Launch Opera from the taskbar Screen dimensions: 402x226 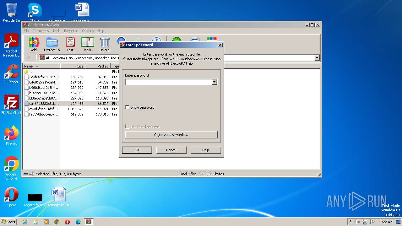click(x=68, y=222)
